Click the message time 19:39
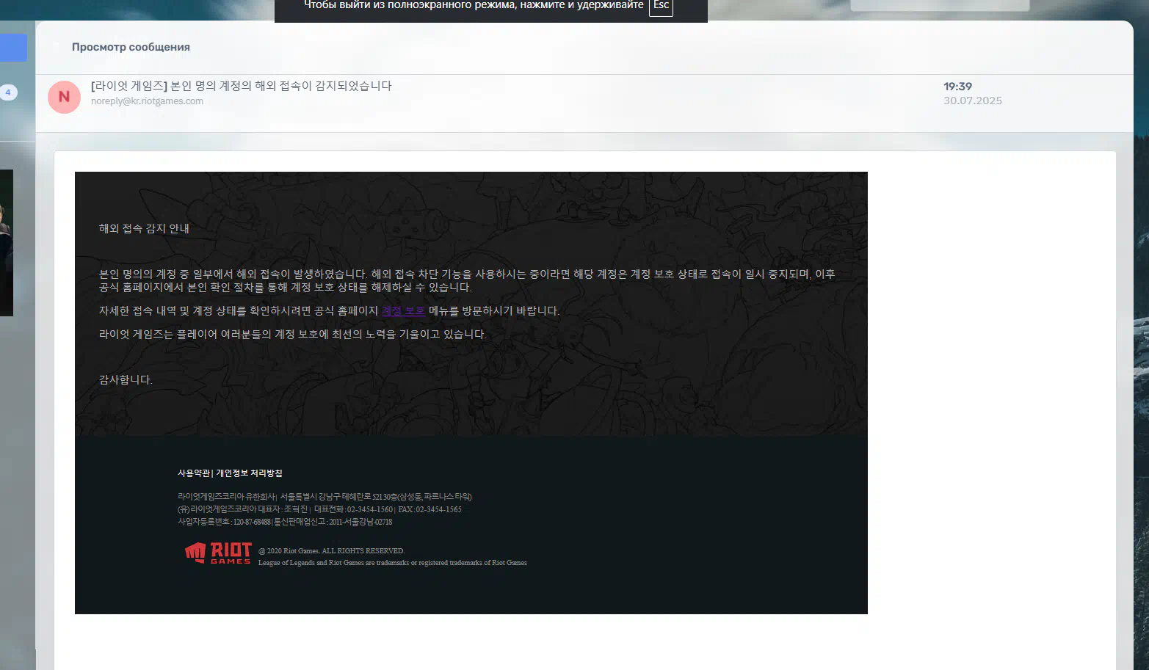The height and width of the screenshot is (670, 1149). click(x=957, y=87)
